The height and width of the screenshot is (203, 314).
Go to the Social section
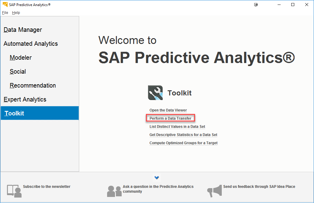(18, 72)
